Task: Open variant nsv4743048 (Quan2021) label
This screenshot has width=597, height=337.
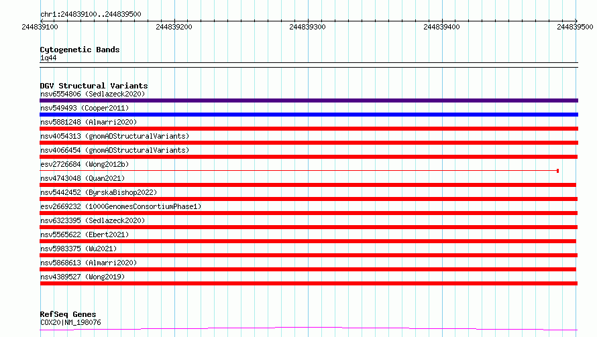Action: point(83,178)
